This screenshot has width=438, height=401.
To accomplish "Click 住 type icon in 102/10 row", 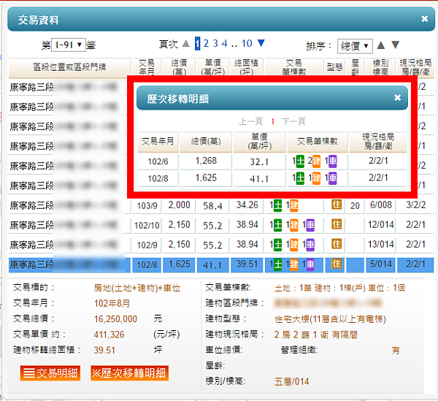I will point(337,224).
